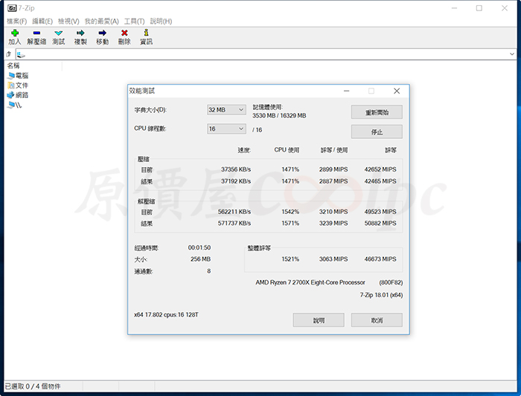
Task: Click the 7-Zip 18.01 (x64) version text
Action: click(x=381, y=295)
